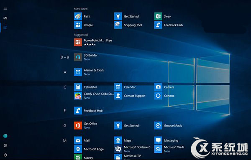Open Get Started in the G section
The width and height of the screenshot is (251, 160).
coord(118,126)
